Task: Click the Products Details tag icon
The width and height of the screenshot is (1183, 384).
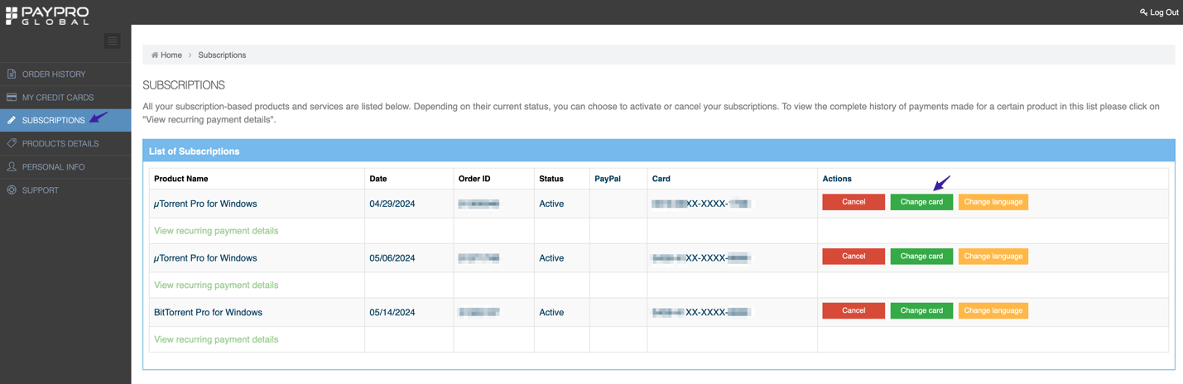Action: click(x=12, y=143)
